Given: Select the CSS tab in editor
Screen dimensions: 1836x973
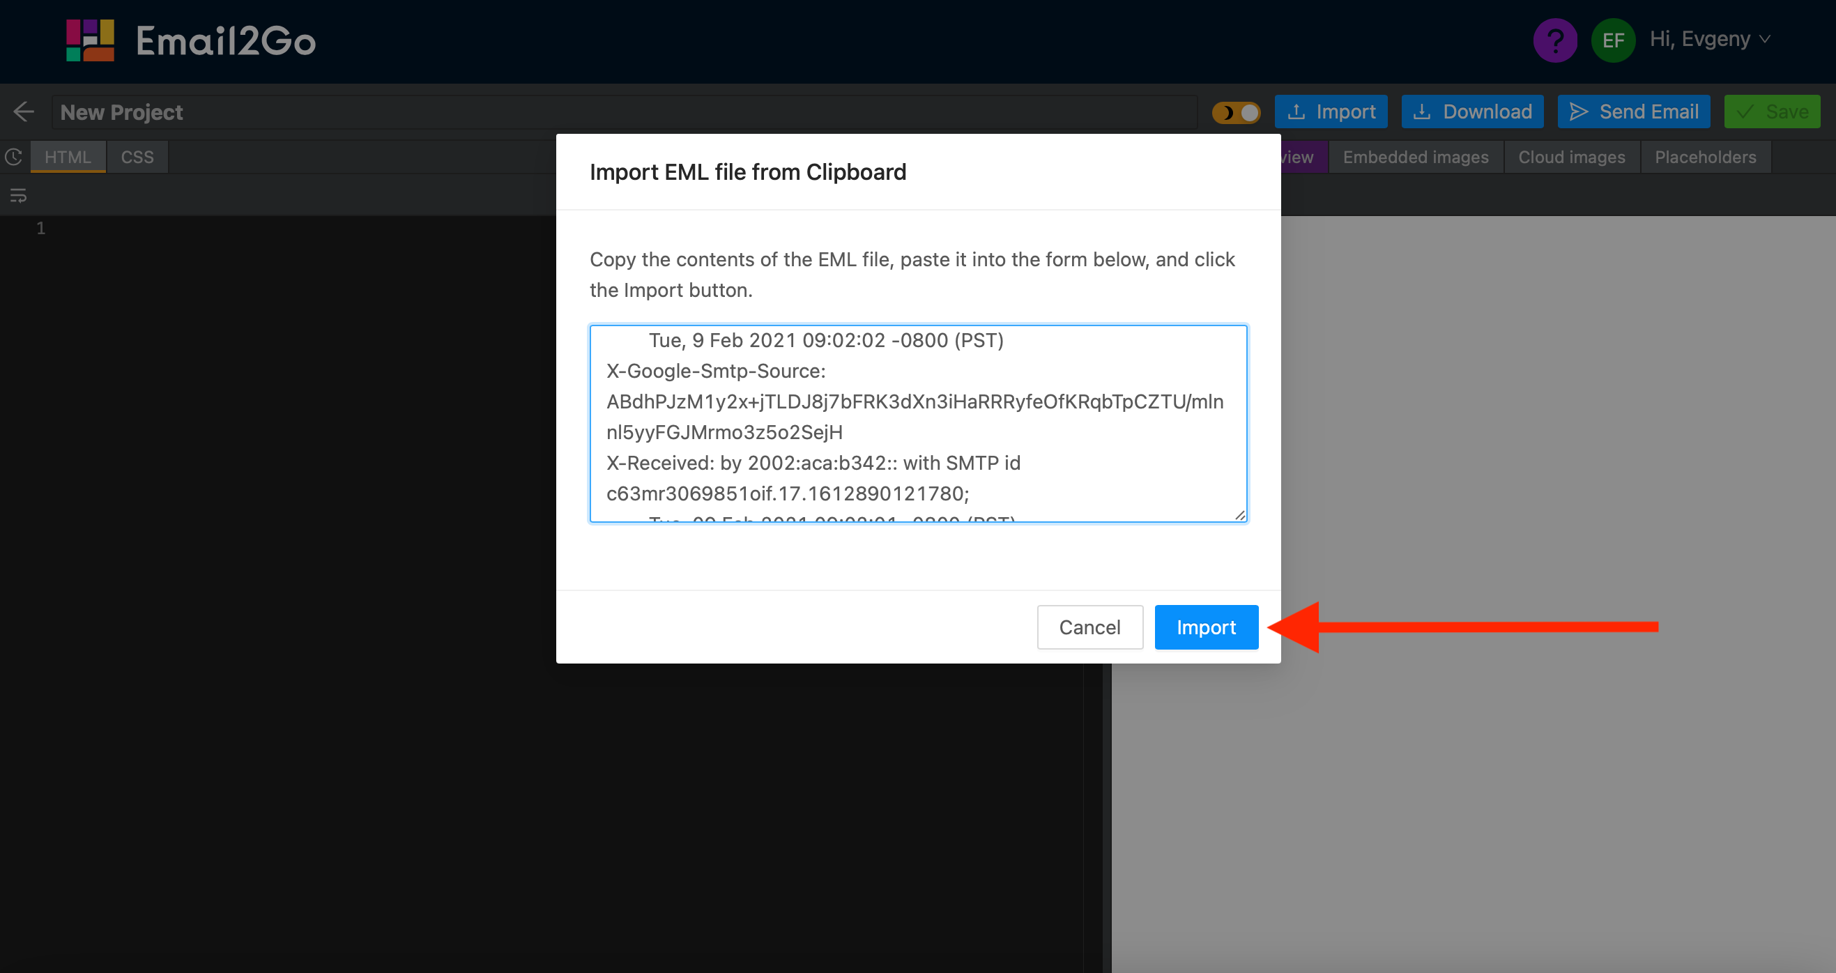Looking at the screenshot, I should click(137, 155).
